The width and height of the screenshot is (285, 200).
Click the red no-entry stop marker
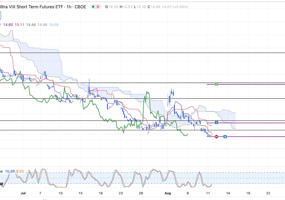point(216,137)
